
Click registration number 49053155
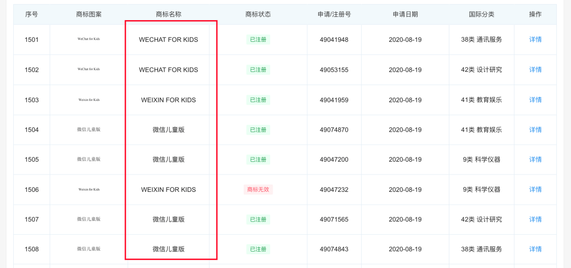(334, 70)
